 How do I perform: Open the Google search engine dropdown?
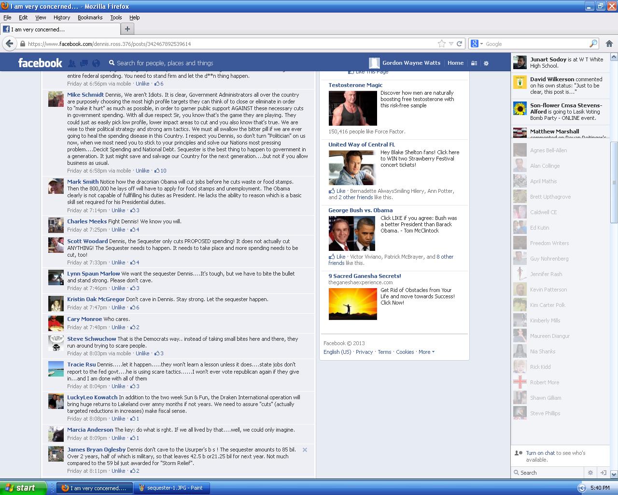[477, 44]
